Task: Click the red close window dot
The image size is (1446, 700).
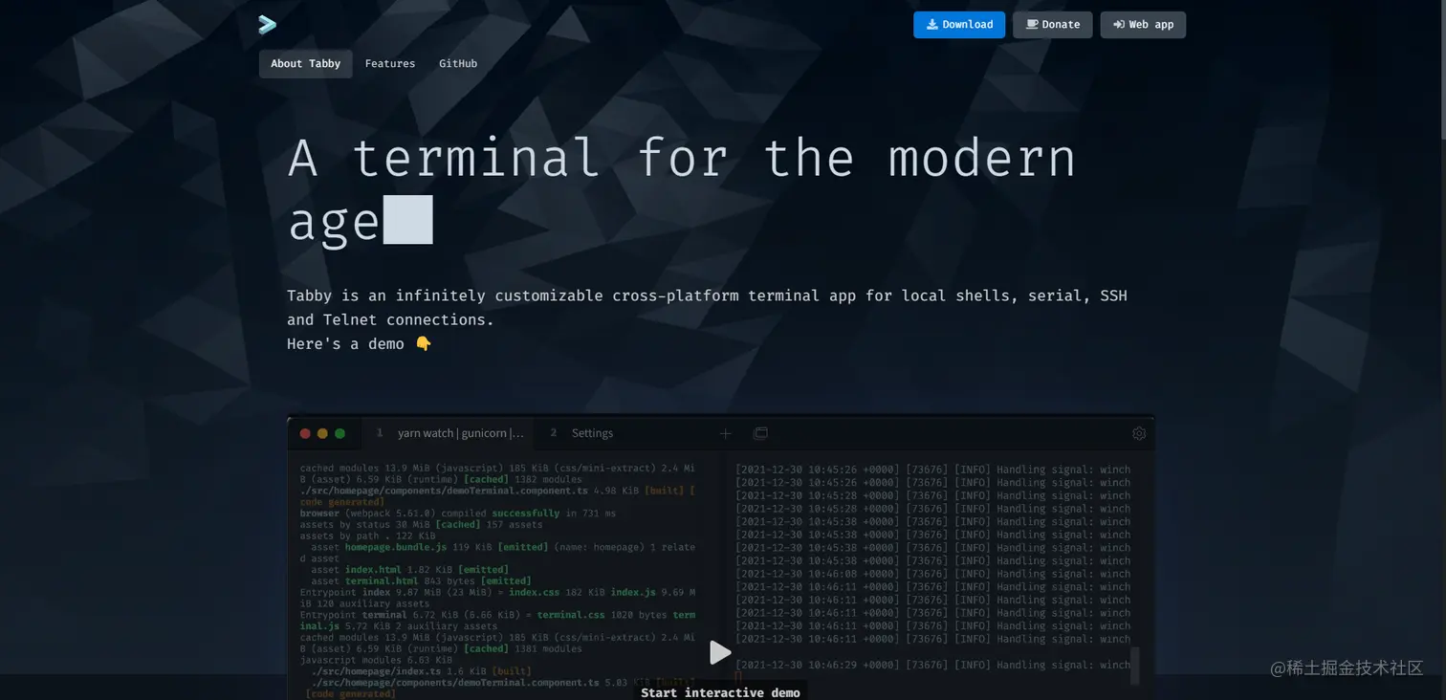Action: (x=306, y=434)
